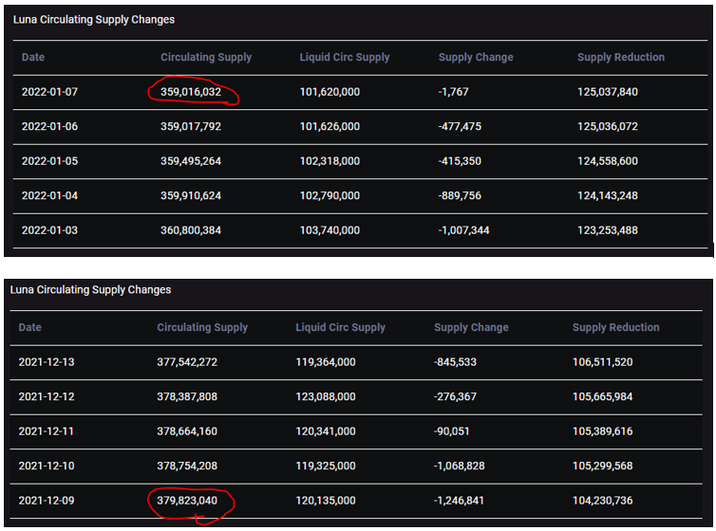Click Liquid Circ Supply header in top table
Screen dimensions: 716x531
pos(344,57)
